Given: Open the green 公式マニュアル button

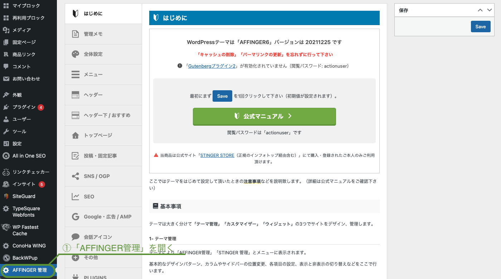Looking at the screenshot, I should tap(264, 116).
